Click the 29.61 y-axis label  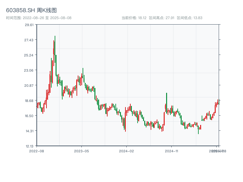click(x=29, y=25)
